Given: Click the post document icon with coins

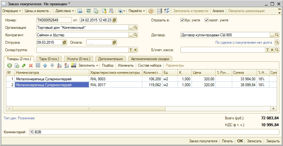Looking at the screenshot, I should 104,11.
